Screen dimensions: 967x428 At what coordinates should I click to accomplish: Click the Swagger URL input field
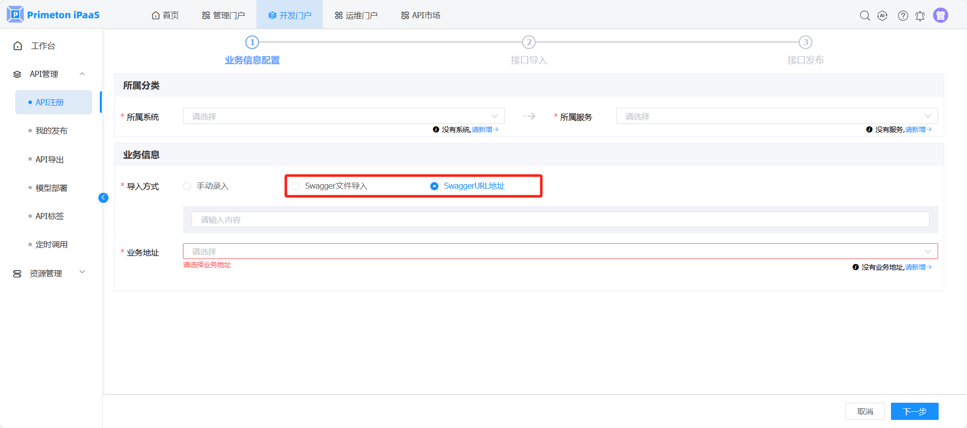[560, 220]
